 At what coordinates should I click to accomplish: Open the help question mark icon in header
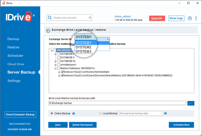[x=190, y=18]
